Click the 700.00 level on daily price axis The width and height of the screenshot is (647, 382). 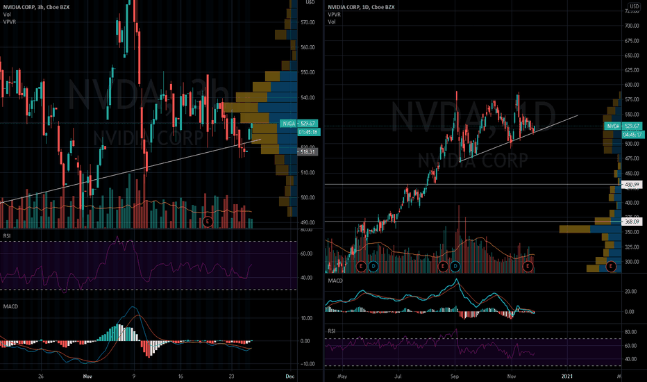632,26
